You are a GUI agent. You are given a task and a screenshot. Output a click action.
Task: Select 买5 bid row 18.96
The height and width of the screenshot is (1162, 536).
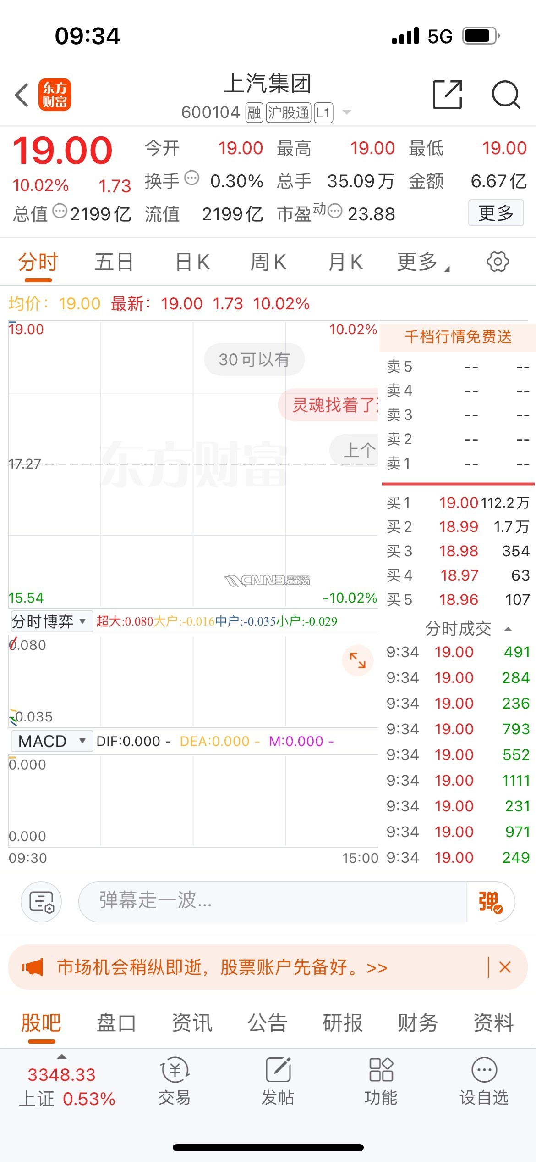tap(458, 599)
